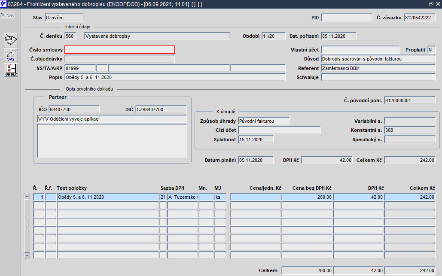The image size is (442, 276).
Task: Click the notebook and pen icon button
Action: 11,40
